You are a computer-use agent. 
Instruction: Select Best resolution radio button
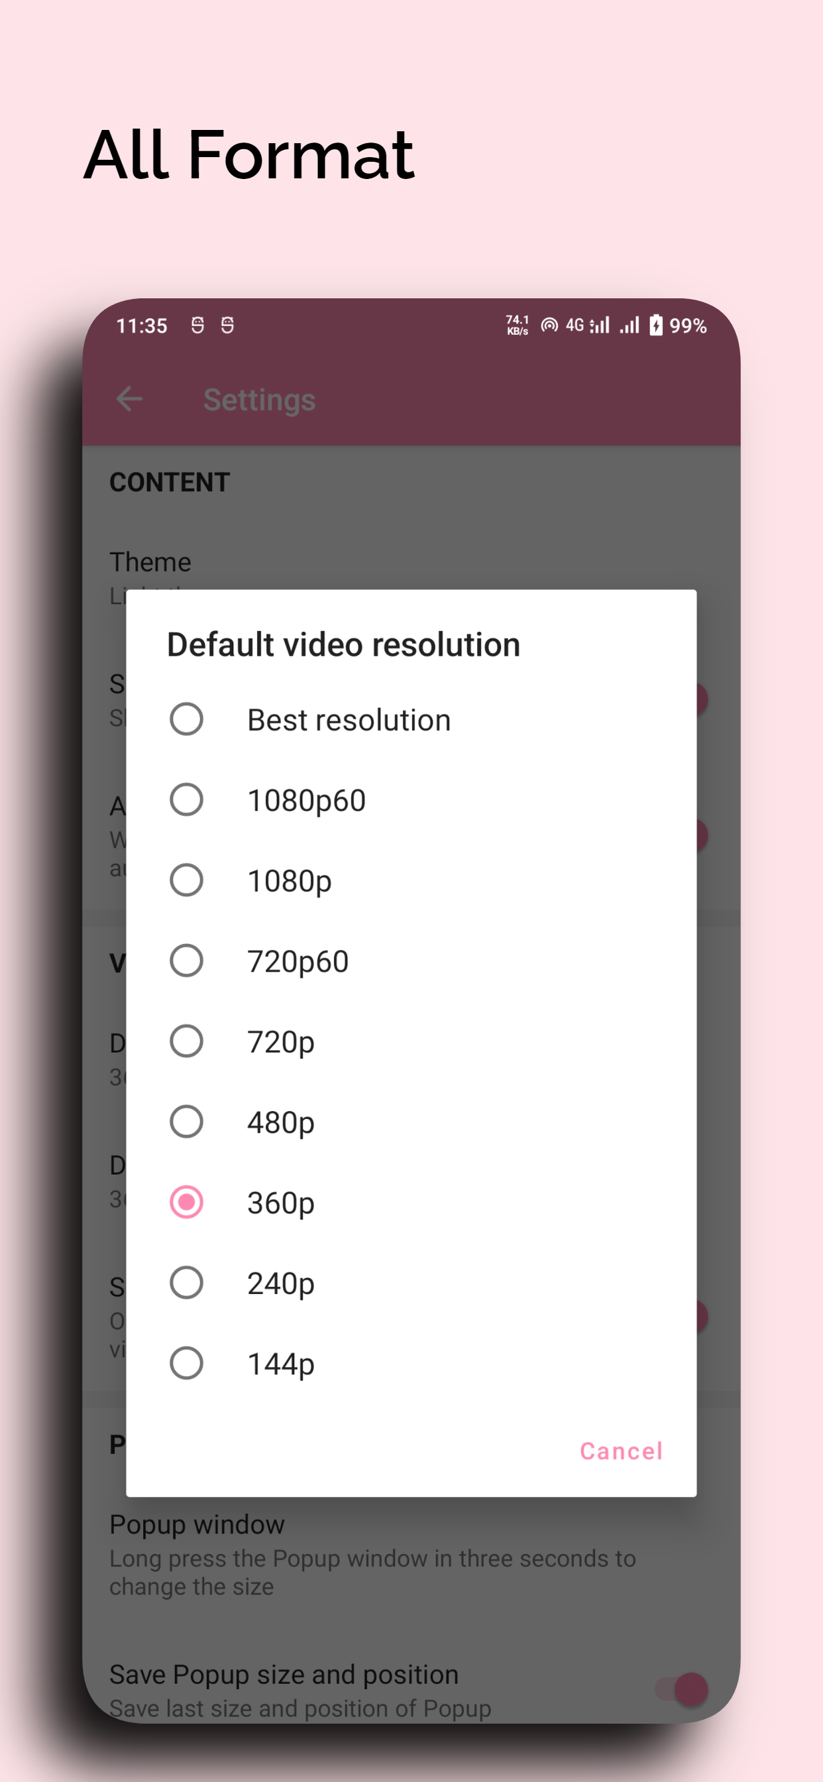[x=187, y=719]
